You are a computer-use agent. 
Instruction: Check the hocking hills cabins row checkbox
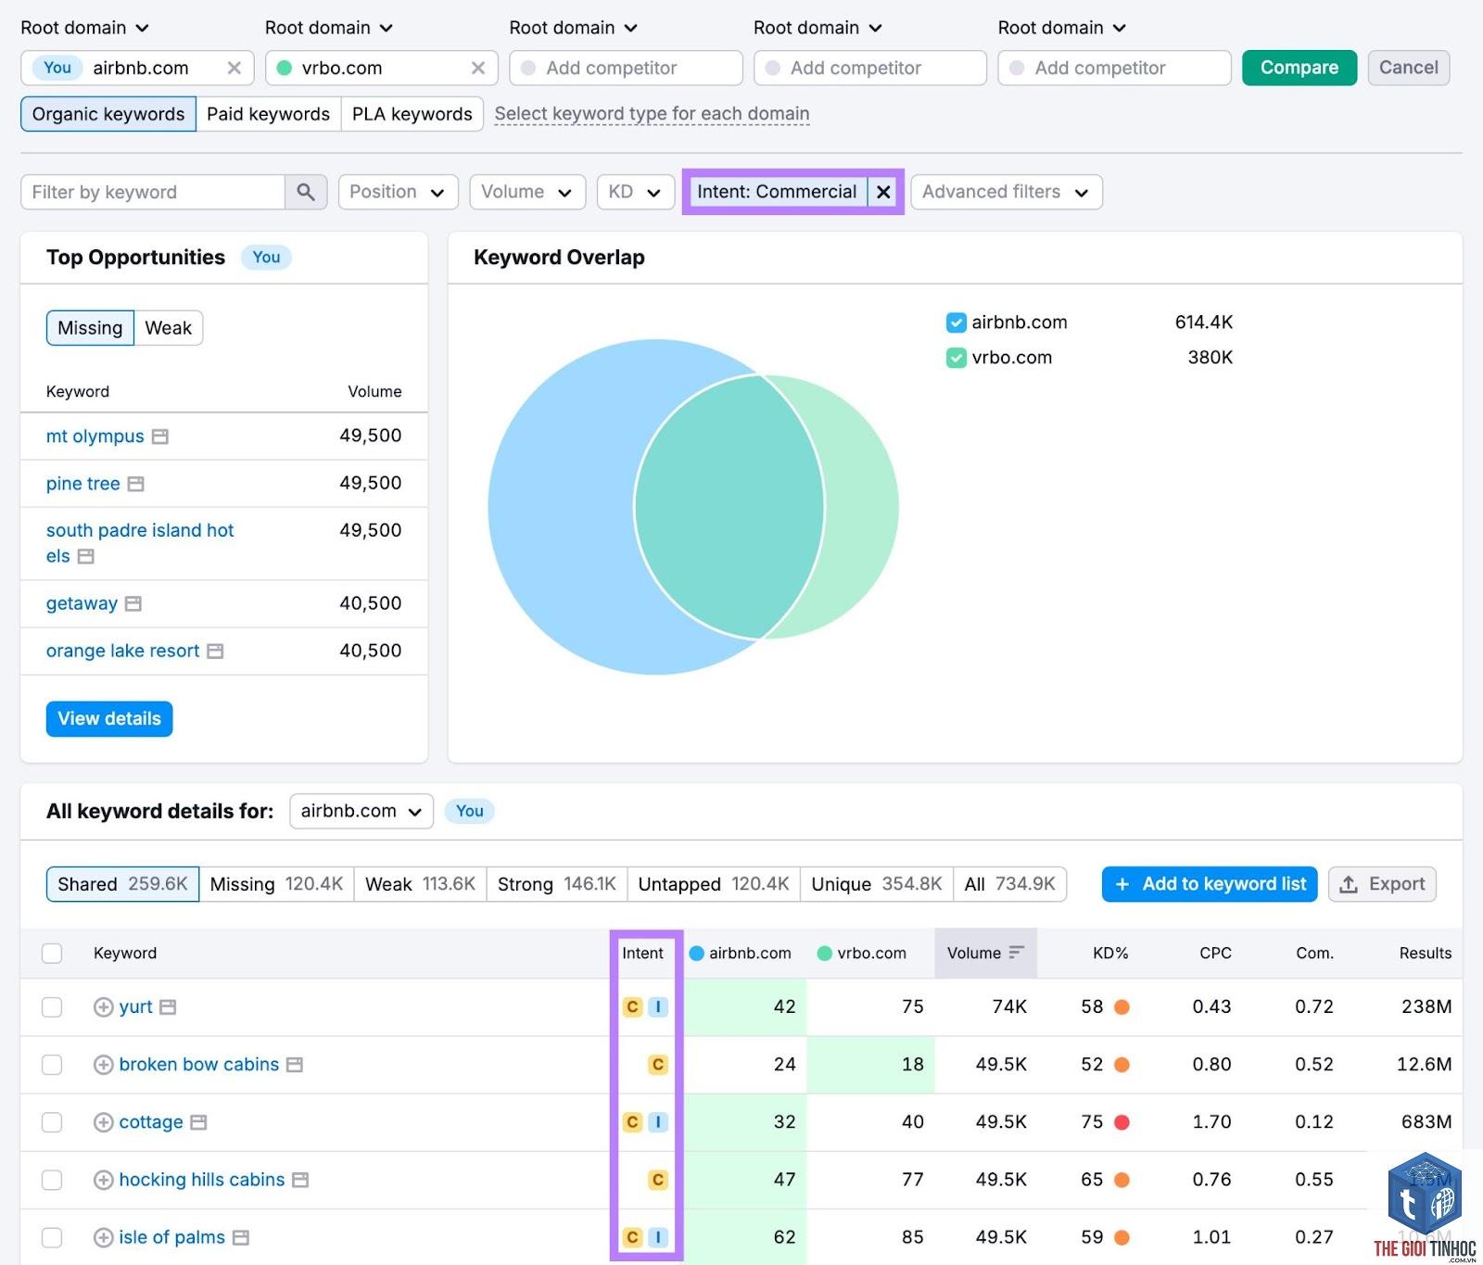52,1180
